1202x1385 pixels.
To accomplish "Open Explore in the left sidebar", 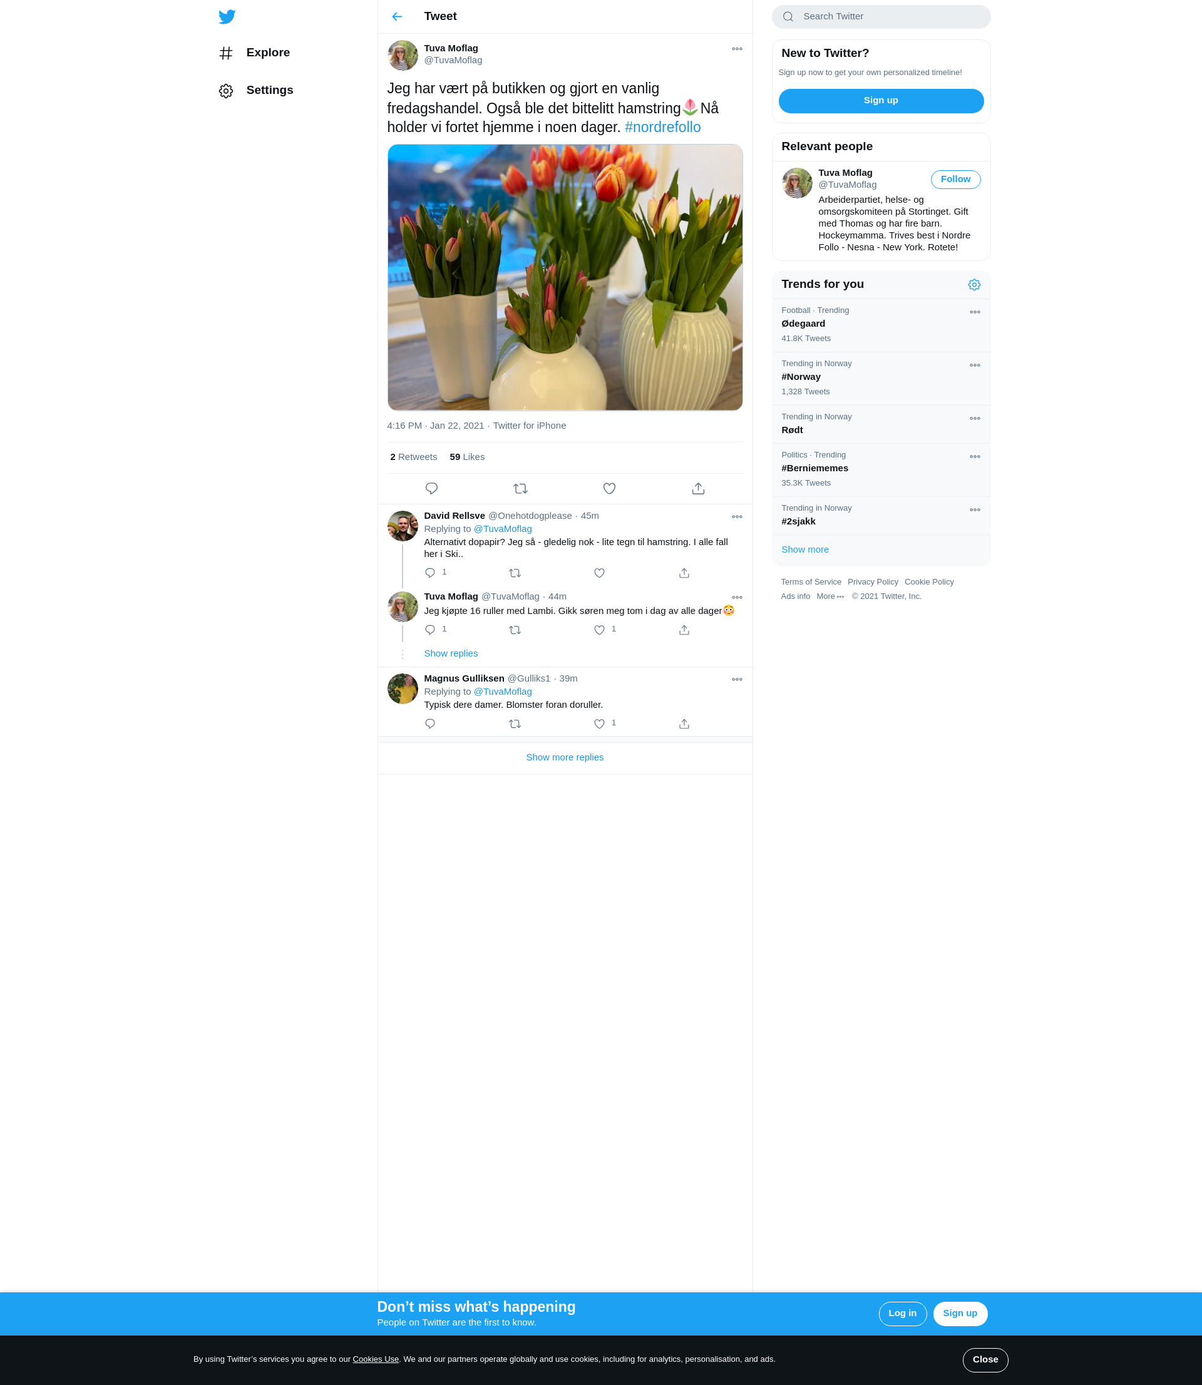I will [267, 53].
